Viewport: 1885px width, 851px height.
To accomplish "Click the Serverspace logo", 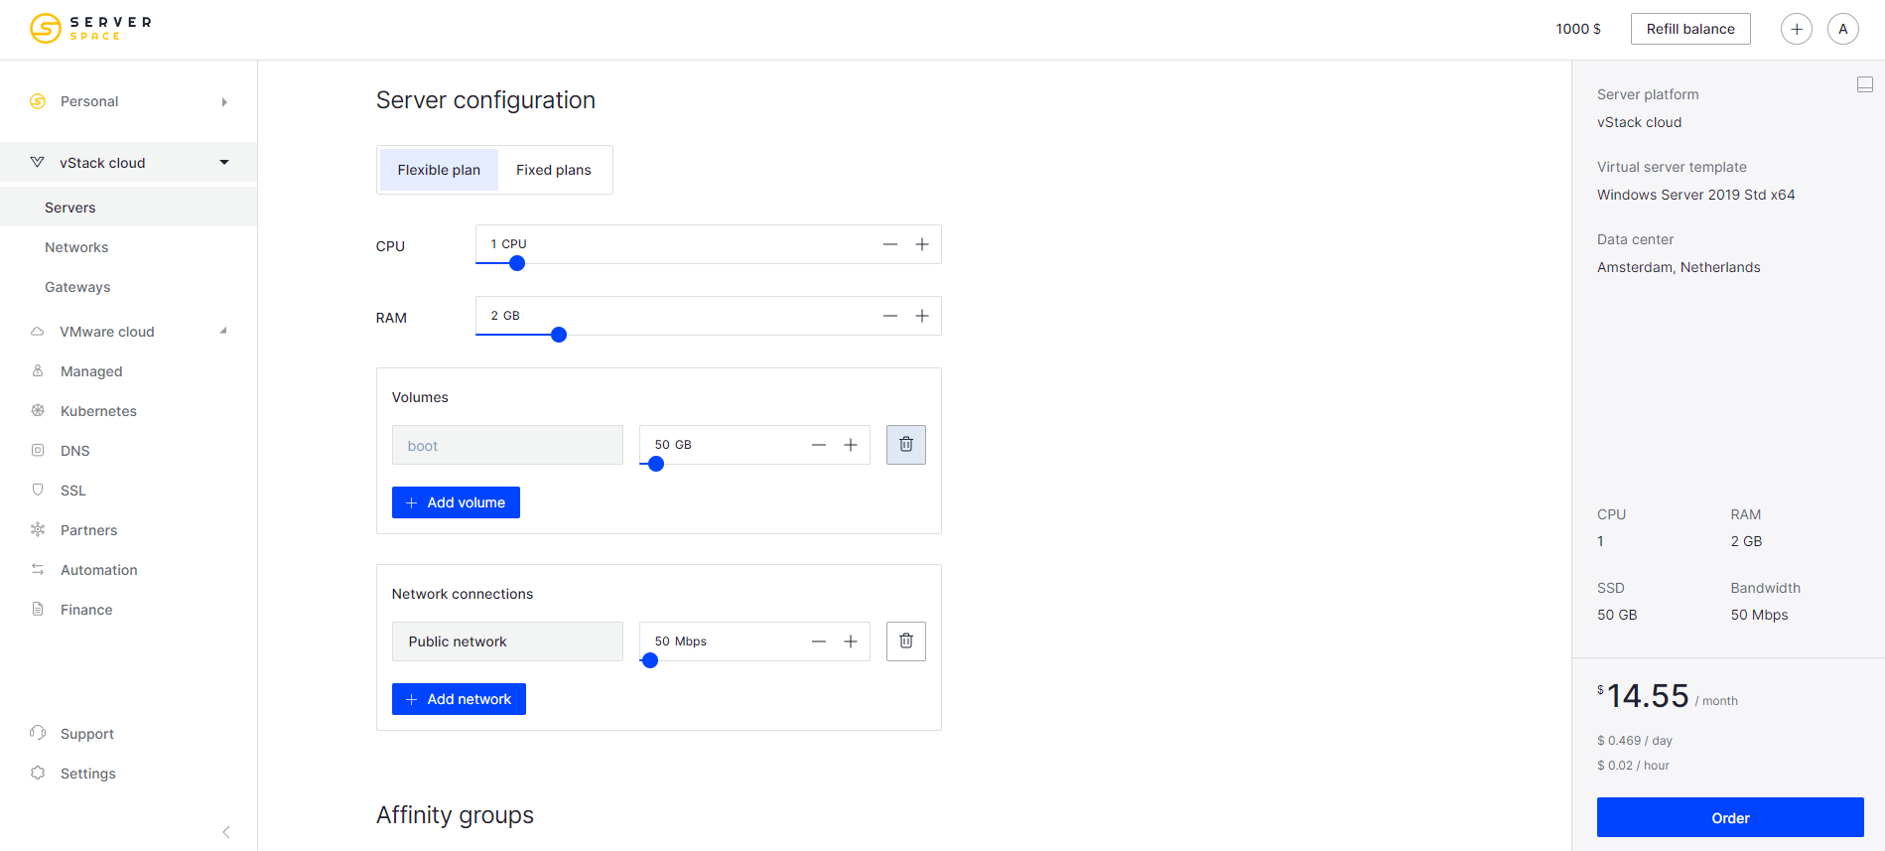I will 90,29.
